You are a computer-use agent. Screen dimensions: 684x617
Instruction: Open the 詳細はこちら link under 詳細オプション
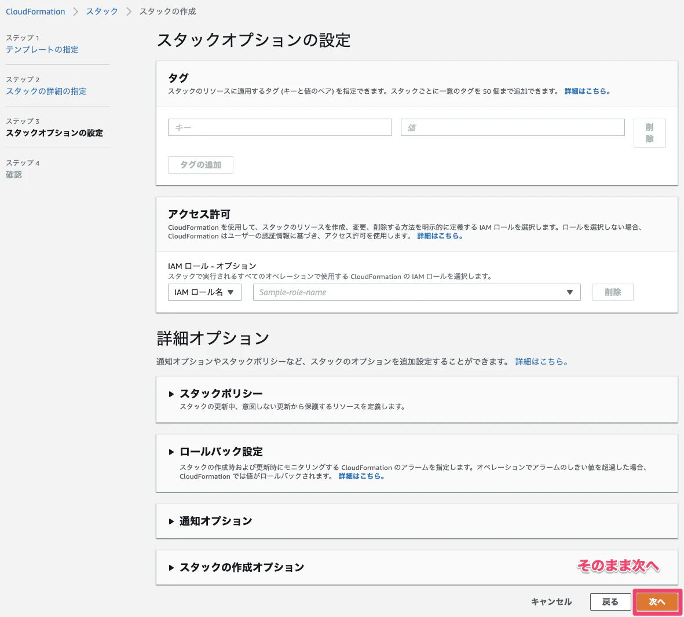click(542, 362)
